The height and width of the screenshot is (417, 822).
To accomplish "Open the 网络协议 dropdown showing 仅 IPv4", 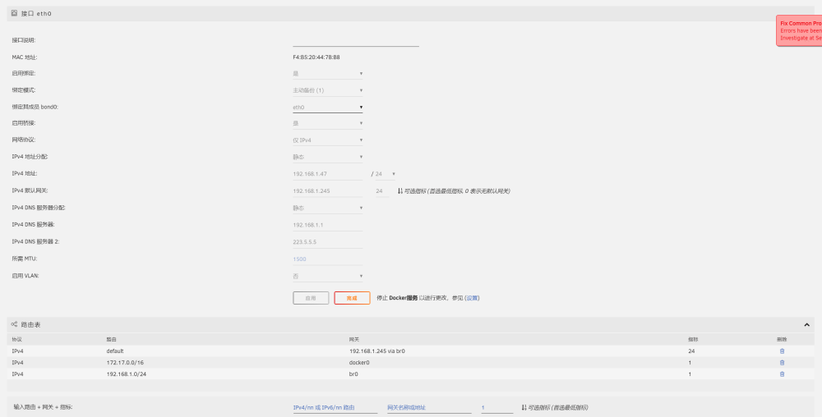I will click(328, 140).
